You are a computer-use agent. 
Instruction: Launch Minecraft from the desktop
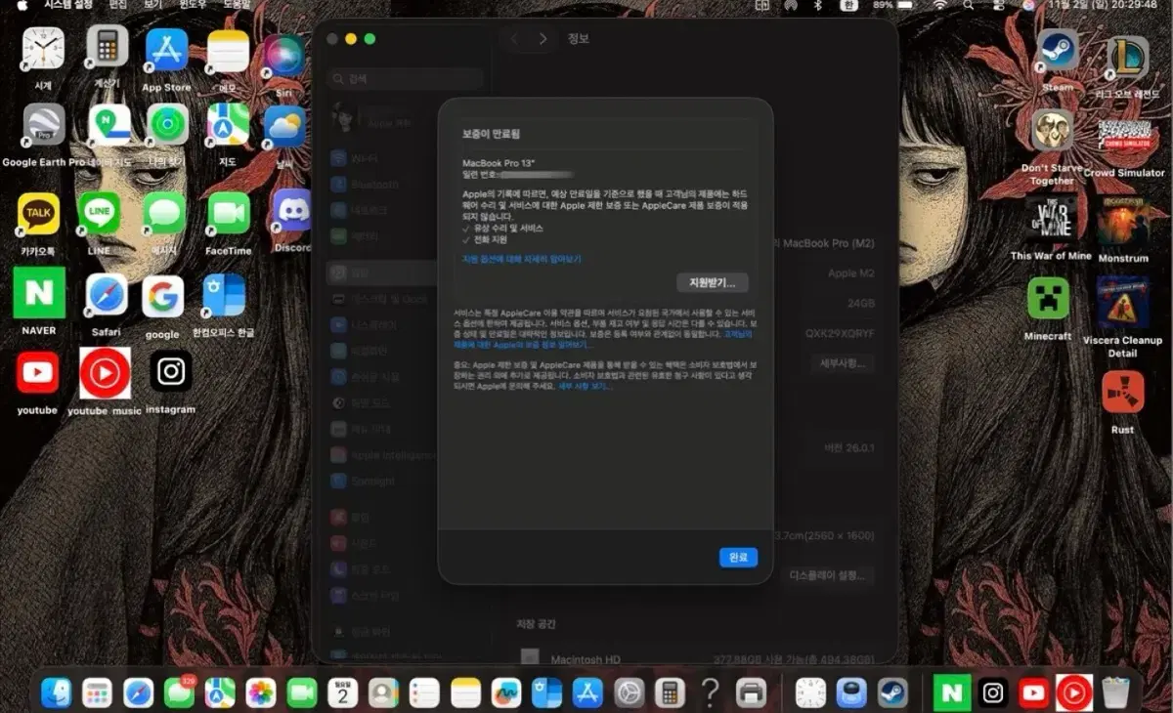(x=1048, y=299)
